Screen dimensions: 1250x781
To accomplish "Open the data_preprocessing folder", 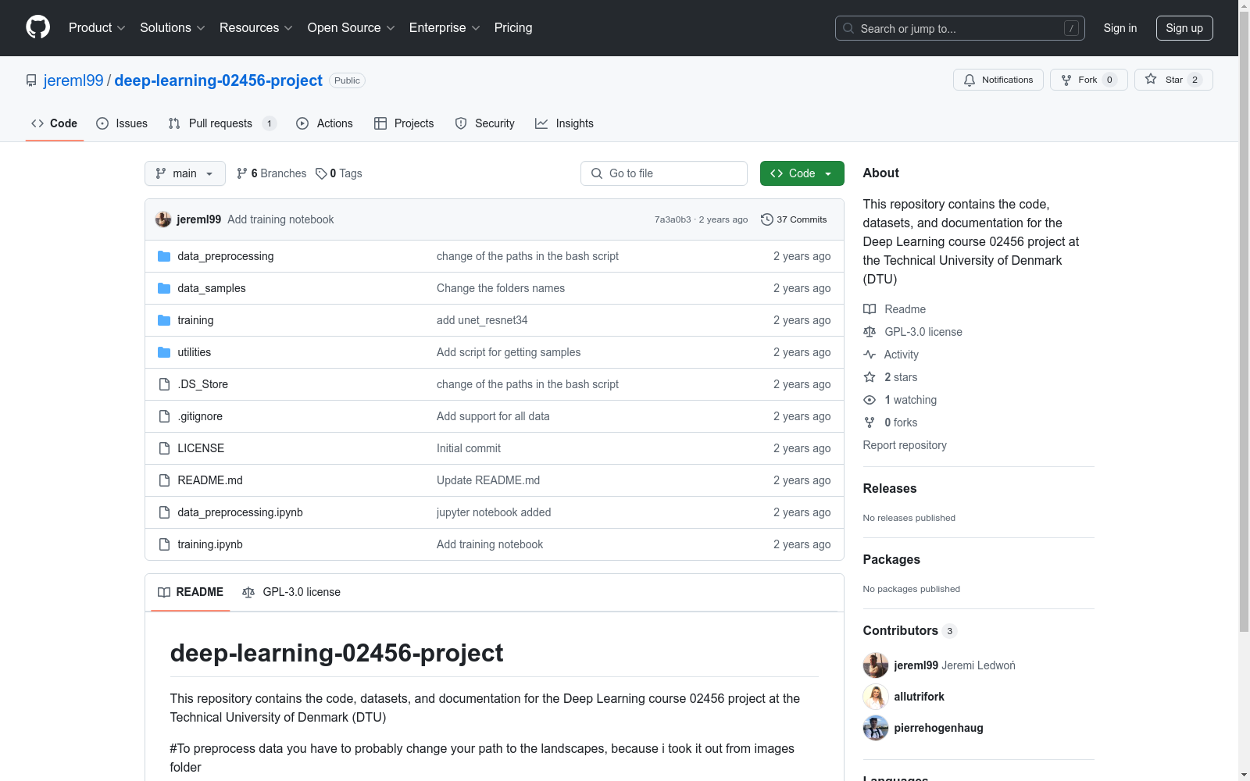I will tap(225, 256).
